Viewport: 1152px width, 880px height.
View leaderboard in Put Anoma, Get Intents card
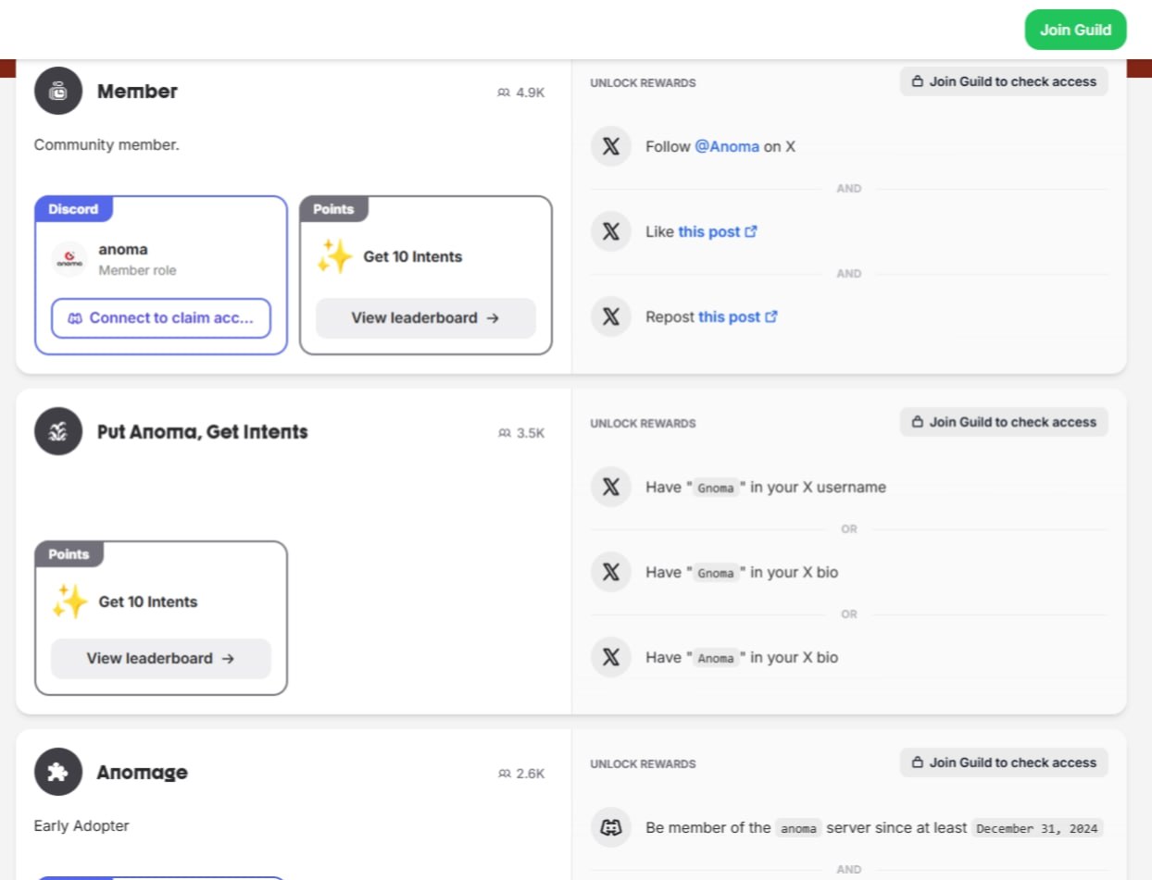click(x=161, y=658)
